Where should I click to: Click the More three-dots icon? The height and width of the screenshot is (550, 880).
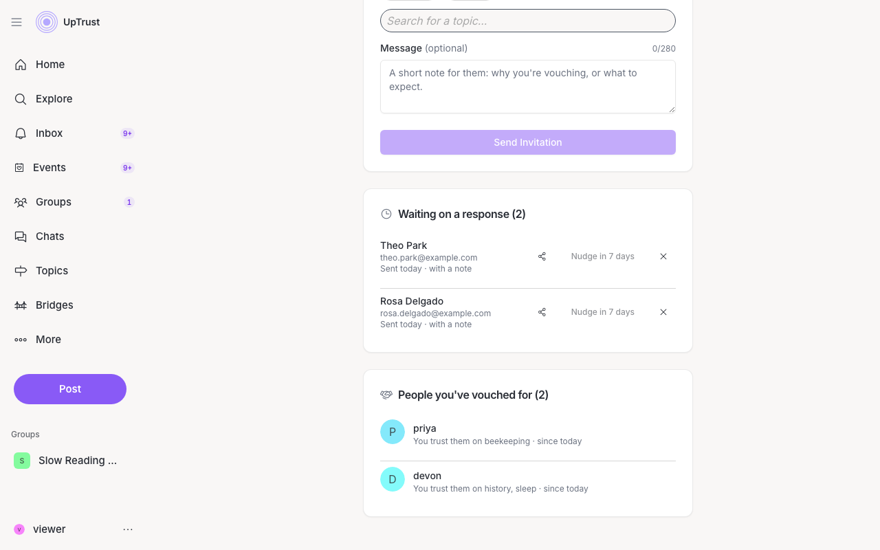tap(21, 340)
